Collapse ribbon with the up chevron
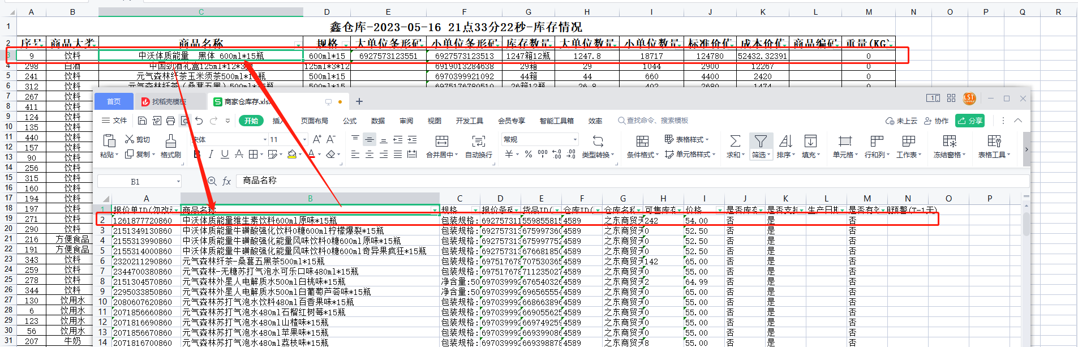 click(1018, 121)
